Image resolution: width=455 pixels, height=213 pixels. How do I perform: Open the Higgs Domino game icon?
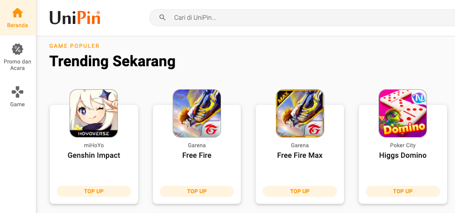click(403, 113)
